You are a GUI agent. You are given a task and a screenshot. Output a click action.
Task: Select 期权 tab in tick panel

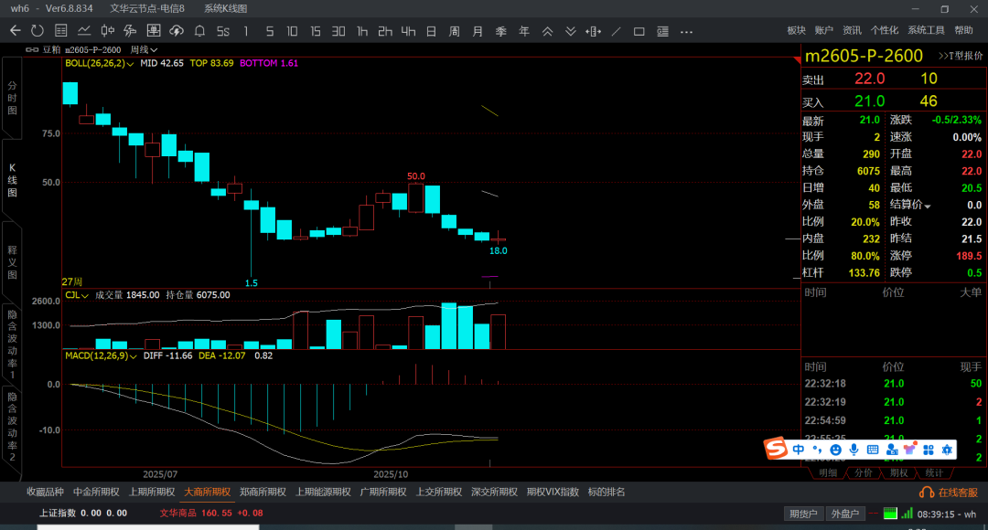(x=898, y=472)
